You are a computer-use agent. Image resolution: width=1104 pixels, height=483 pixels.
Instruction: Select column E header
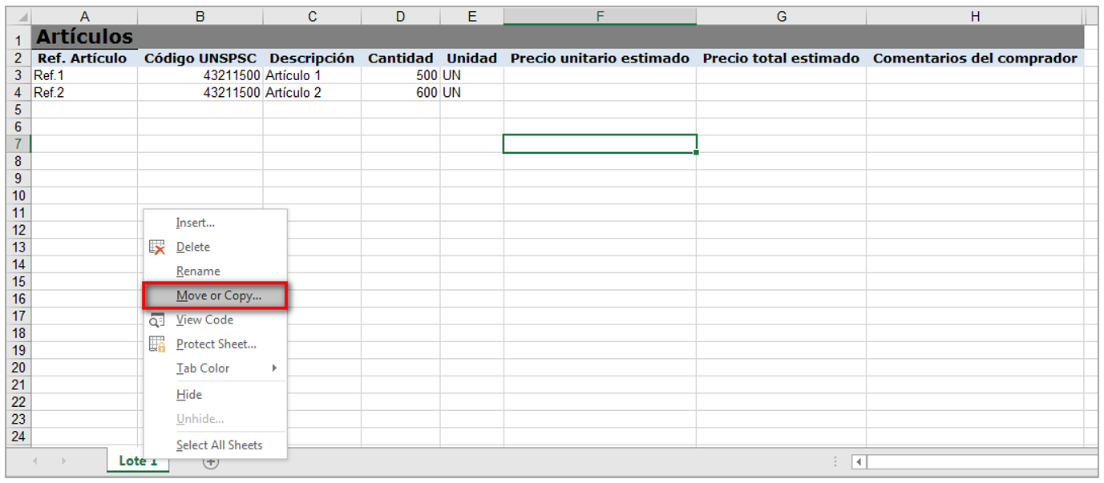click(472, 16)
